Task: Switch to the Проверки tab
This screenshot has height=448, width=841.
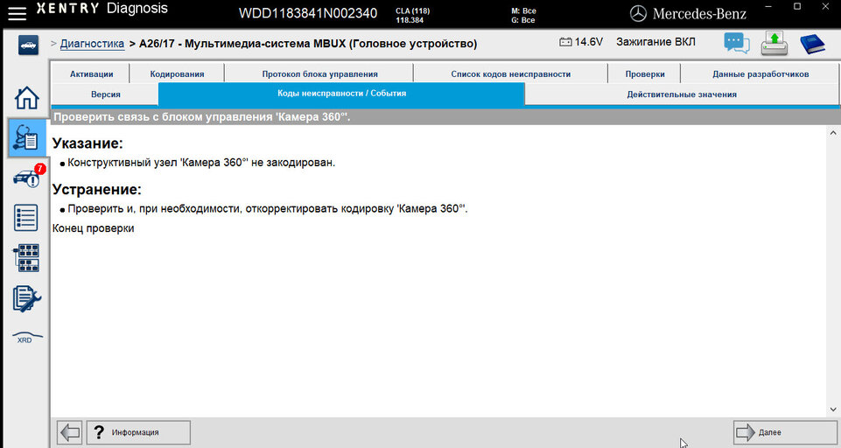Action: tap(645, 73)
